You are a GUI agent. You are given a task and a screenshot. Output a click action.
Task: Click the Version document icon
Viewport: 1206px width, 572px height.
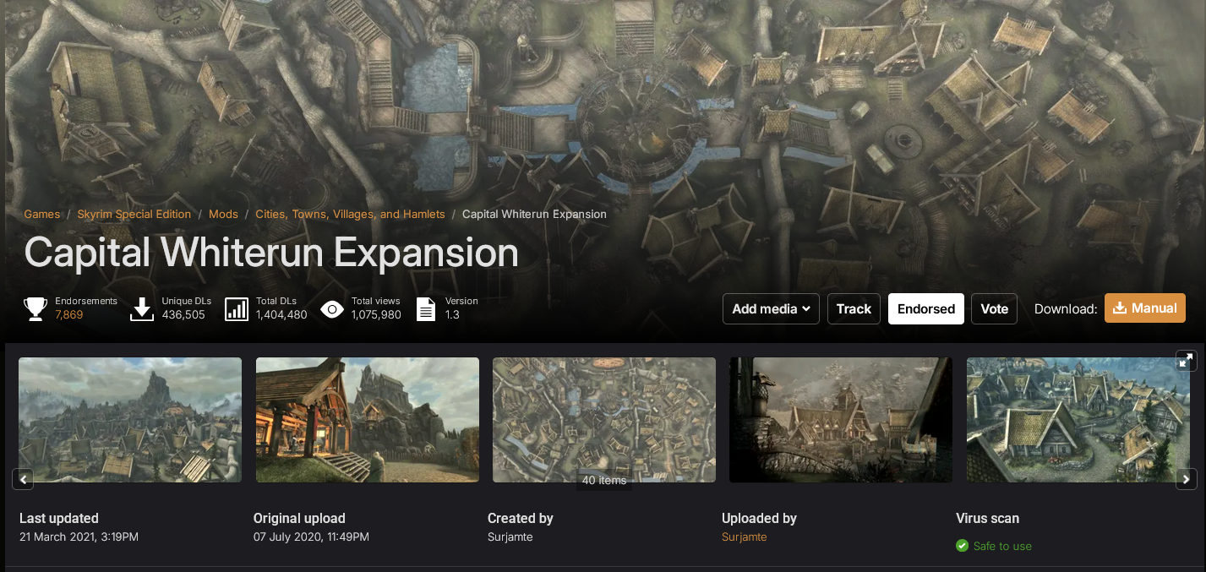(427, 309)
